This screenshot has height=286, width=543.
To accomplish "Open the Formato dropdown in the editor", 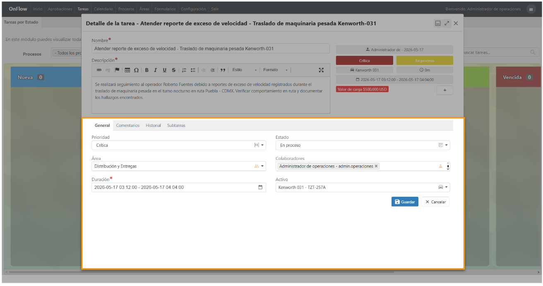I will pyautogui.click(x=275, y=70).
